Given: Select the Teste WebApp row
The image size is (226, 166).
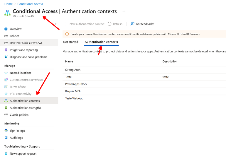Looking at the screenshot, I should [x=144, y=98].
